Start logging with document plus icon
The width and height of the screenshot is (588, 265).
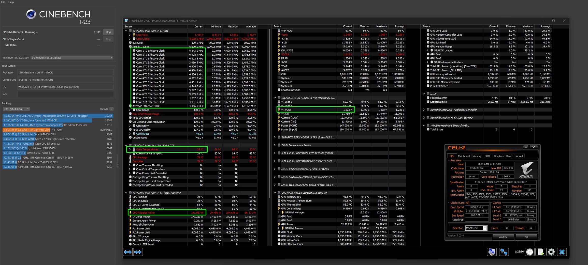tap(540, 252)
